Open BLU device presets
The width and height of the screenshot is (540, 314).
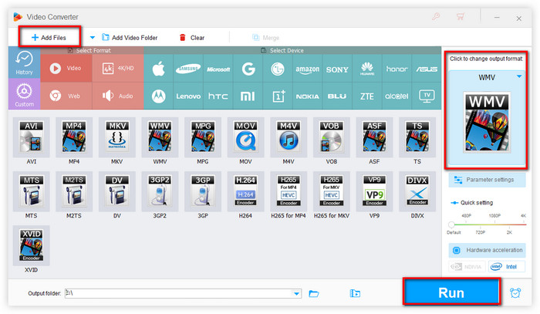pyautogui.click(x=337, y=96)
